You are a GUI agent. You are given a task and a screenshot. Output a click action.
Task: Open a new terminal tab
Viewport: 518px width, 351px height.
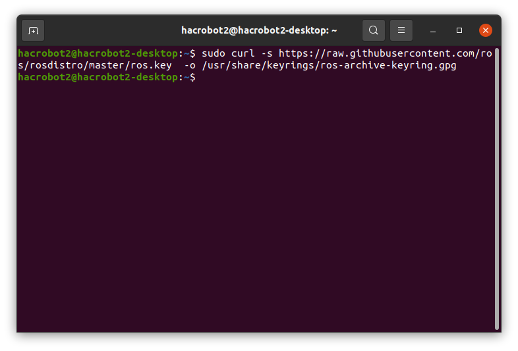(x=33, y=30)
